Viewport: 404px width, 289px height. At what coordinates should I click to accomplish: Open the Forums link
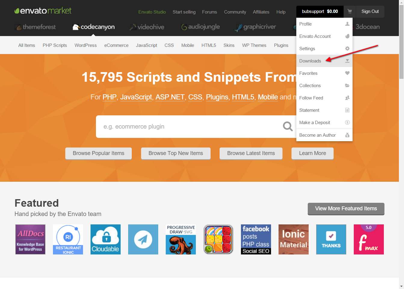point(209,12)
